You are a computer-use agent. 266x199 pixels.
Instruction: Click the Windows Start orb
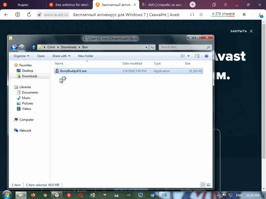(x=7, y=195)
